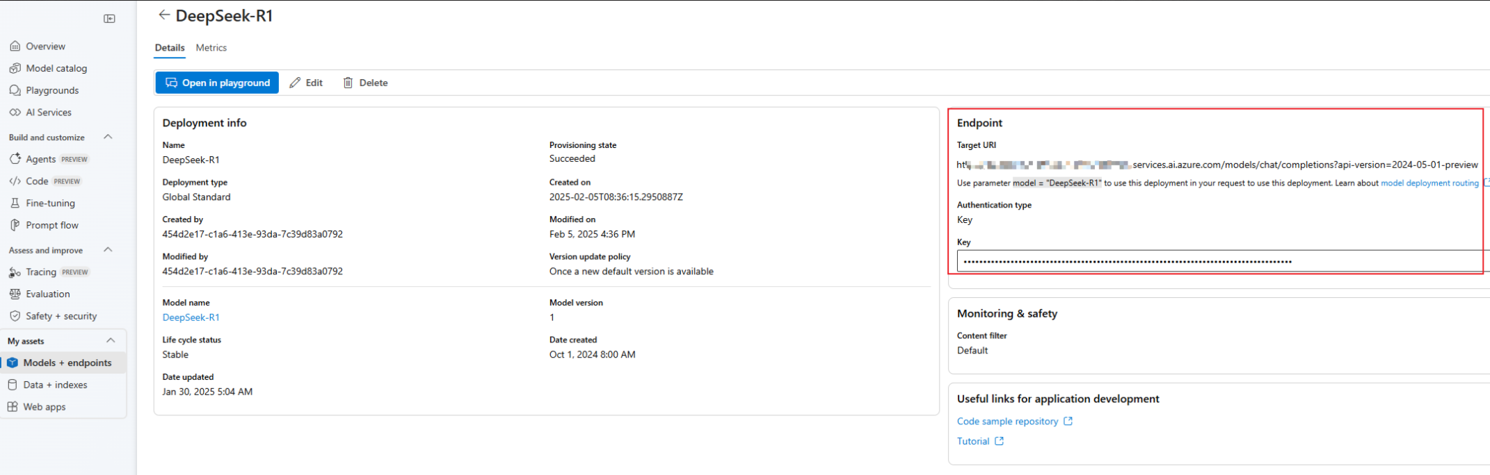Open model deployment routing link
The height and width of the screenshot is (475, 1490).
[x=1429, y=183]
